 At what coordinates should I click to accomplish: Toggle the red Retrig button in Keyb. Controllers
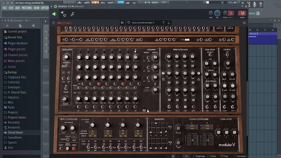click(x=74, y=148)
